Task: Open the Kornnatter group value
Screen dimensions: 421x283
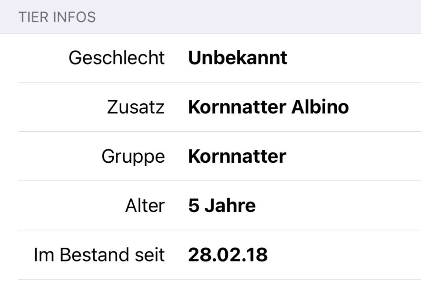Action: coord(237,156)
